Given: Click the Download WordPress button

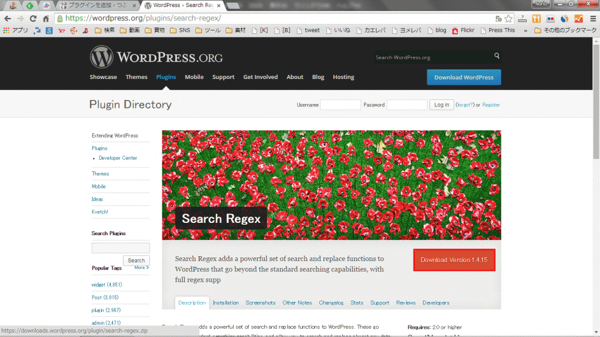Looking at the screenshot, I should coord(463,77).
